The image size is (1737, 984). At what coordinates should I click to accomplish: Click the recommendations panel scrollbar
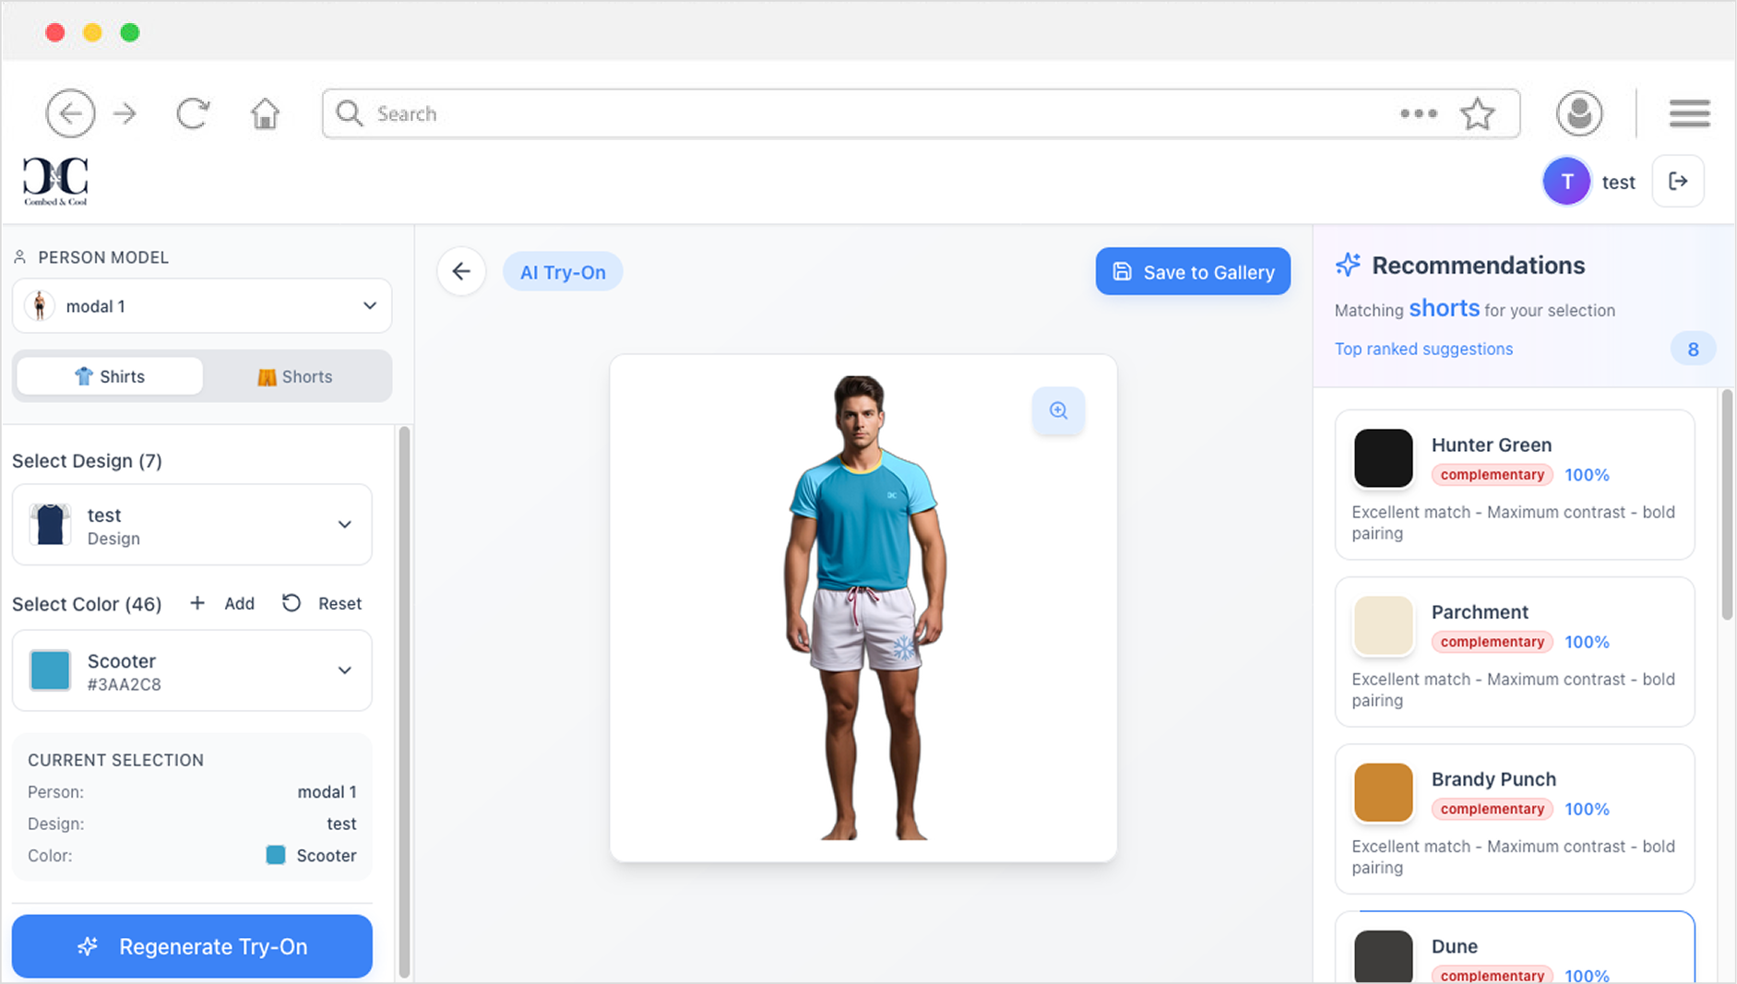(x=1727, y=505)
